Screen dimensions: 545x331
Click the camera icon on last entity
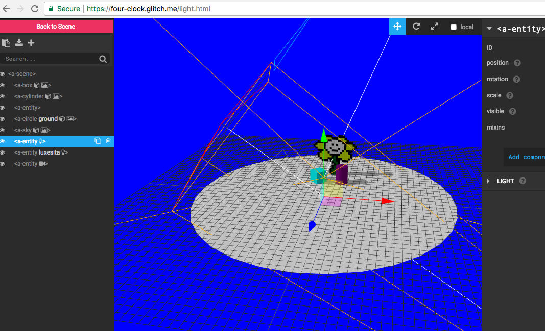tap(42, 163)
